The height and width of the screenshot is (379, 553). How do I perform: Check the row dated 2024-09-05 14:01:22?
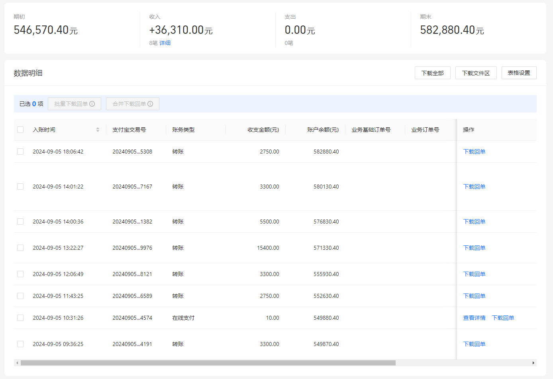20,187
